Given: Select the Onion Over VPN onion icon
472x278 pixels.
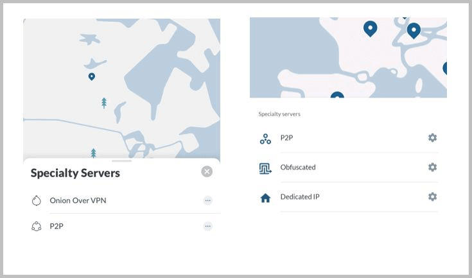Looking at the screenshot, I should coord(36,200).
